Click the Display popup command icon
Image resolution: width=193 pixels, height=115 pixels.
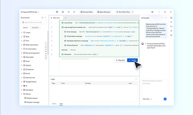click(25, 98)
